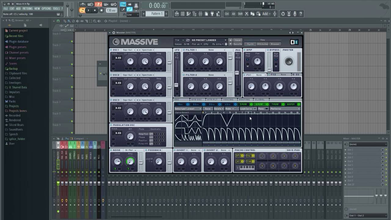Toggle FILTER 1 on/off indicator
Screen dimensions: 391x220
(184, 50)
